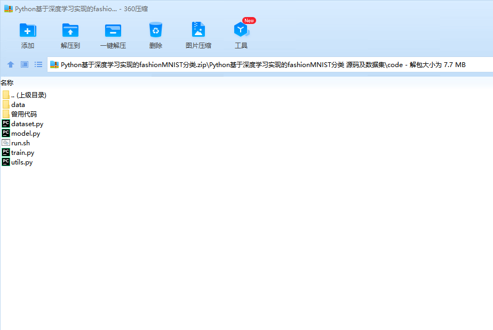
Task: Go up one level with arrow icon
Action: 10,64
